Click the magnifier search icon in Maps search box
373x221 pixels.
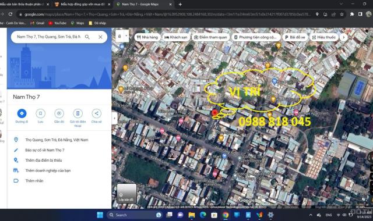87,37
